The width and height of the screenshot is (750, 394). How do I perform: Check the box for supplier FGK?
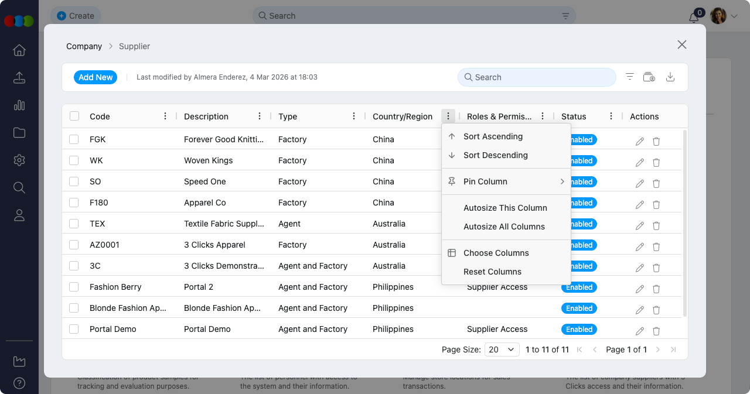click(x=74, y=139)
